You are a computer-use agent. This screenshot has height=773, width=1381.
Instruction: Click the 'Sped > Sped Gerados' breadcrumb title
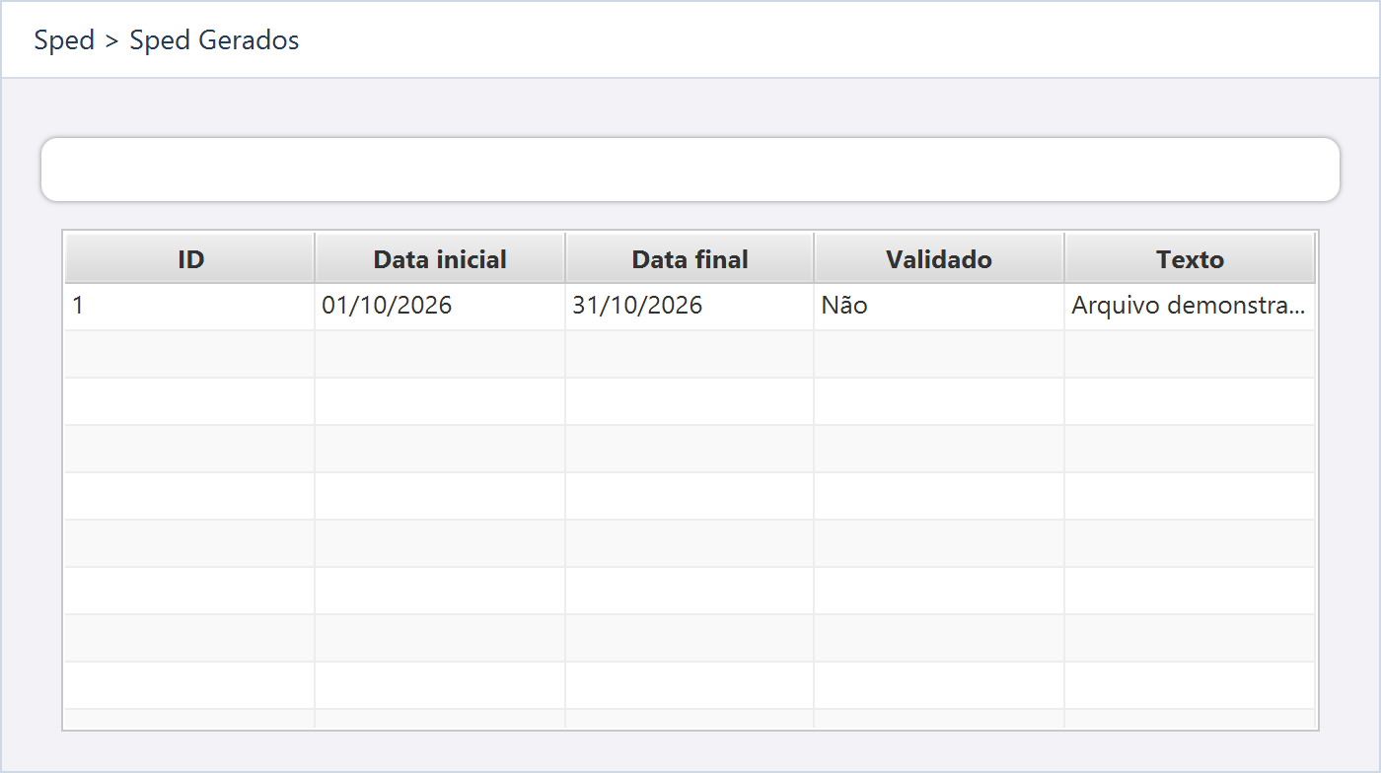coord(167,40)
